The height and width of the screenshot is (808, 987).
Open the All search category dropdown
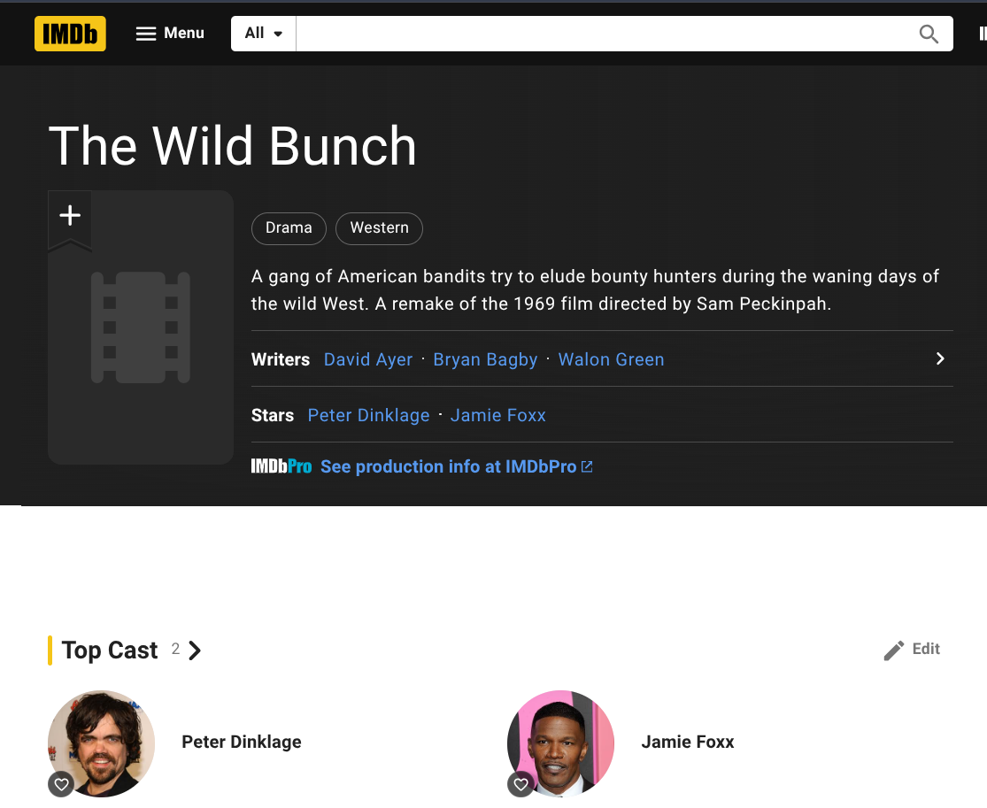[x=263, y=34]
